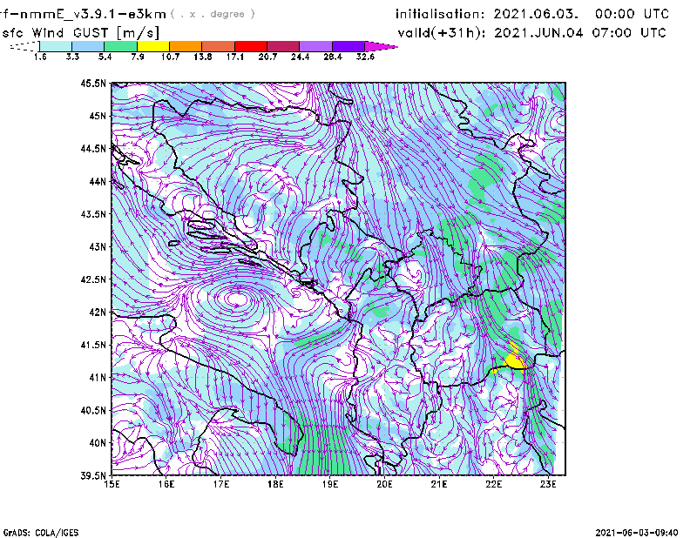Click the 'valid(+31h):' label
The height and width of the screenshot is (538, 697).
click(x=441, y=33)
